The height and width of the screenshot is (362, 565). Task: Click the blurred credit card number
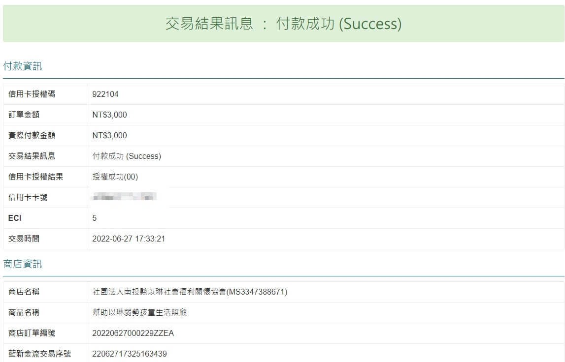click(x=125, y=198)
